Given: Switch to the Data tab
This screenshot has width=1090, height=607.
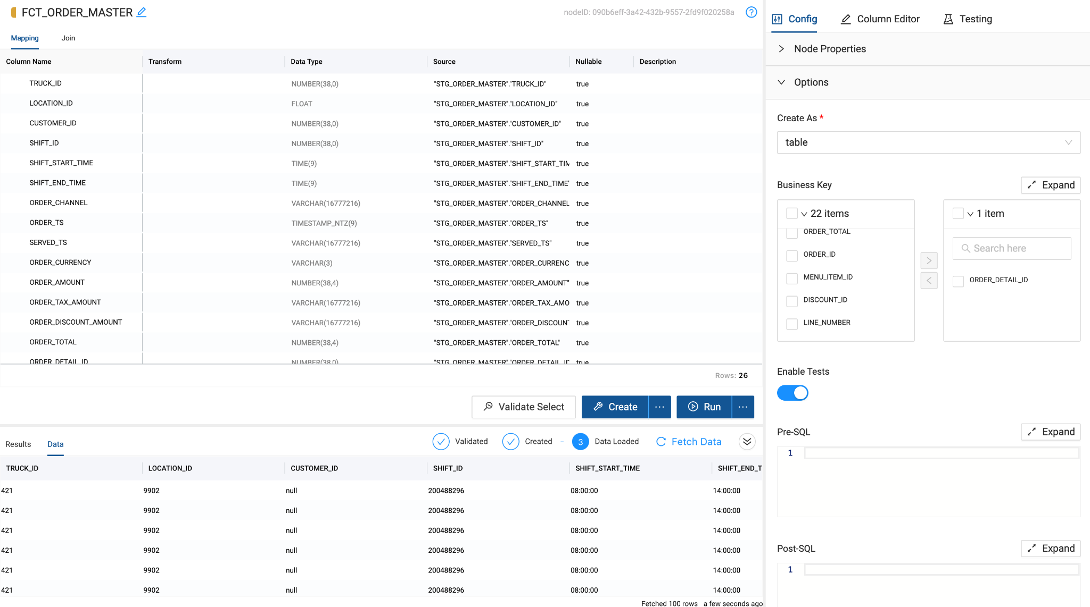Looking at the screenshot, I should click(55, 444).
